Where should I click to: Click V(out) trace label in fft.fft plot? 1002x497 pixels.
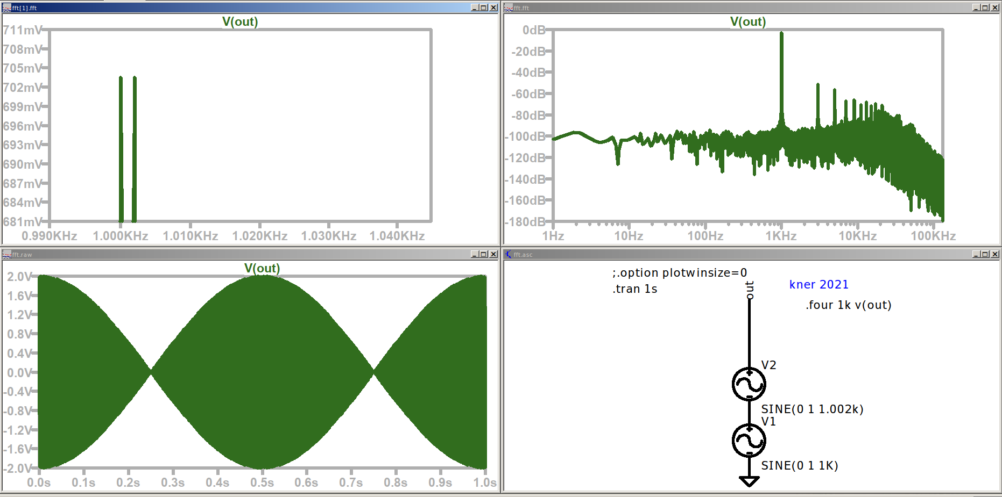click(x=747, y=21)
